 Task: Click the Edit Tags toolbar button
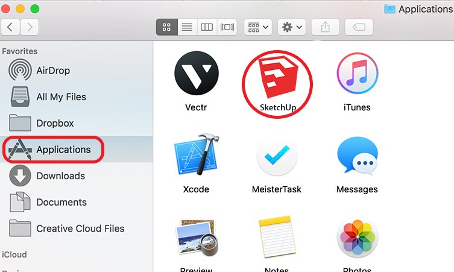359,27
